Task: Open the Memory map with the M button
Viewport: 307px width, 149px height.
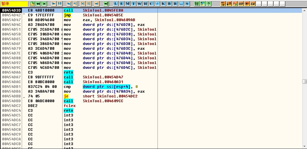Action: 128,4
